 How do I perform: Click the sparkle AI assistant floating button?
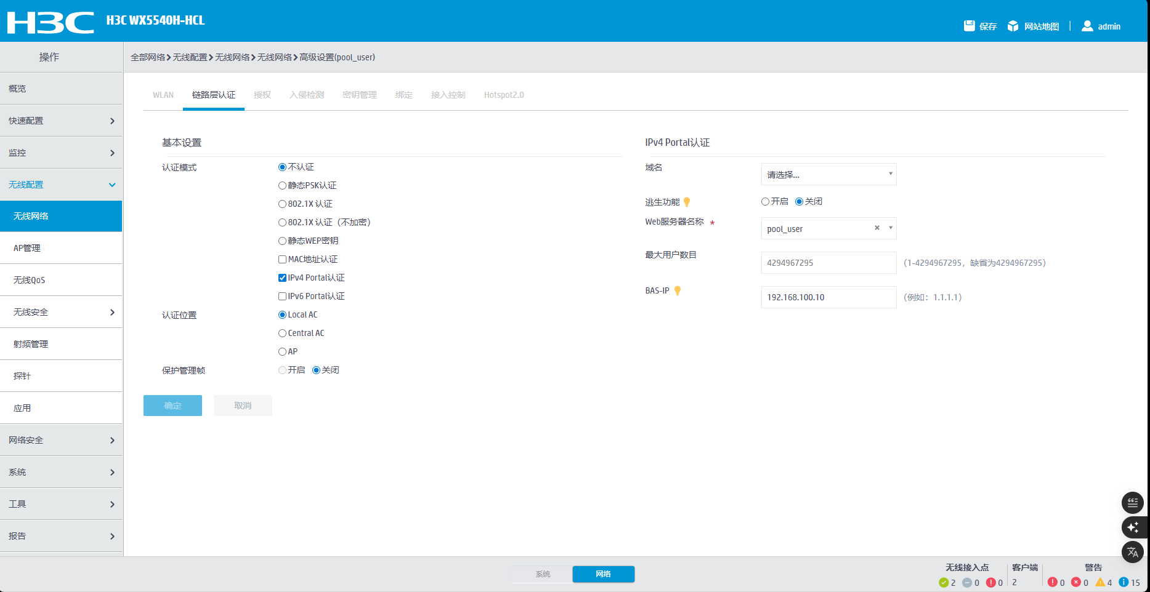(x=1132, y=527)
